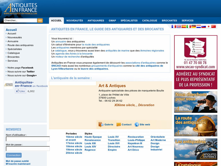The height and width of the screenshot is (166, 221).
Task: Click the Galerie picture icon
Action: (x=101, y=124)
